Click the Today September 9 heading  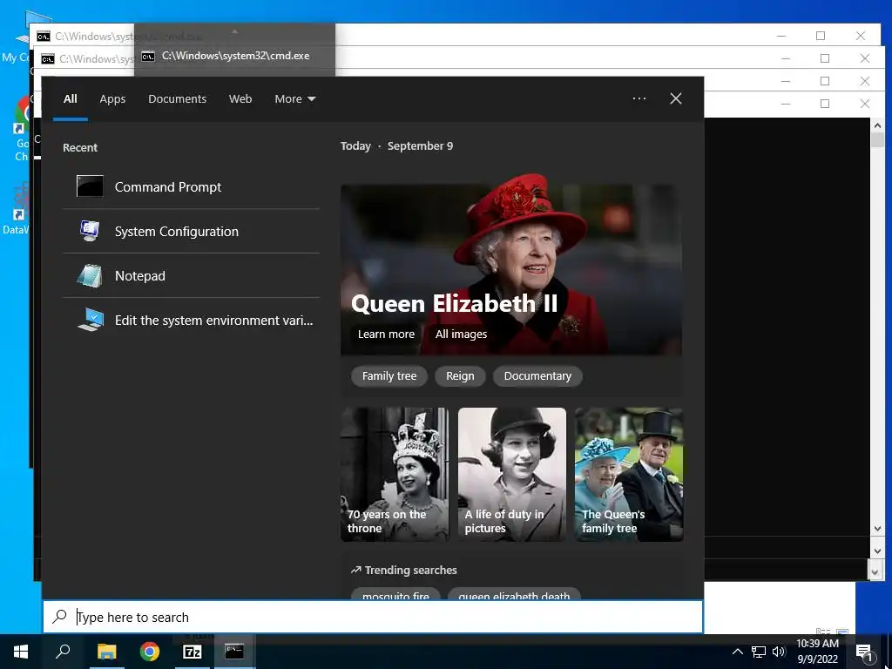click(396, 146)
